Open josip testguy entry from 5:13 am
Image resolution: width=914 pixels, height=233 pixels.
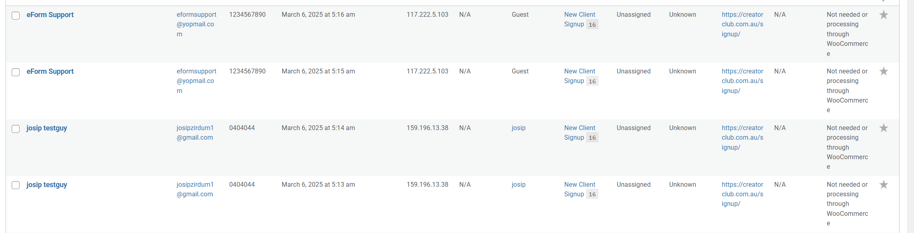point(47,185)
